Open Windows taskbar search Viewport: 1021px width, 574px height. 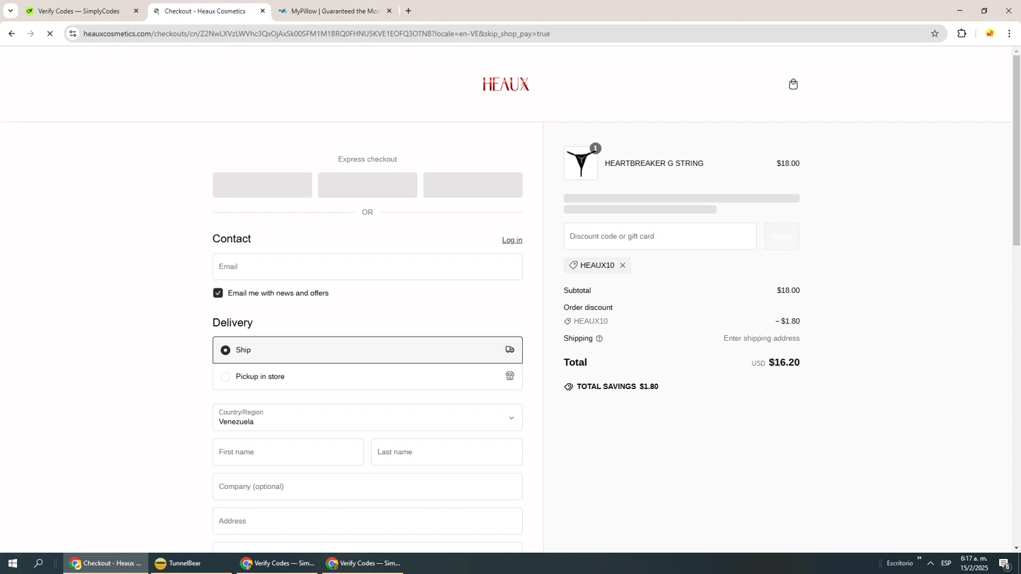pos(39,563)
